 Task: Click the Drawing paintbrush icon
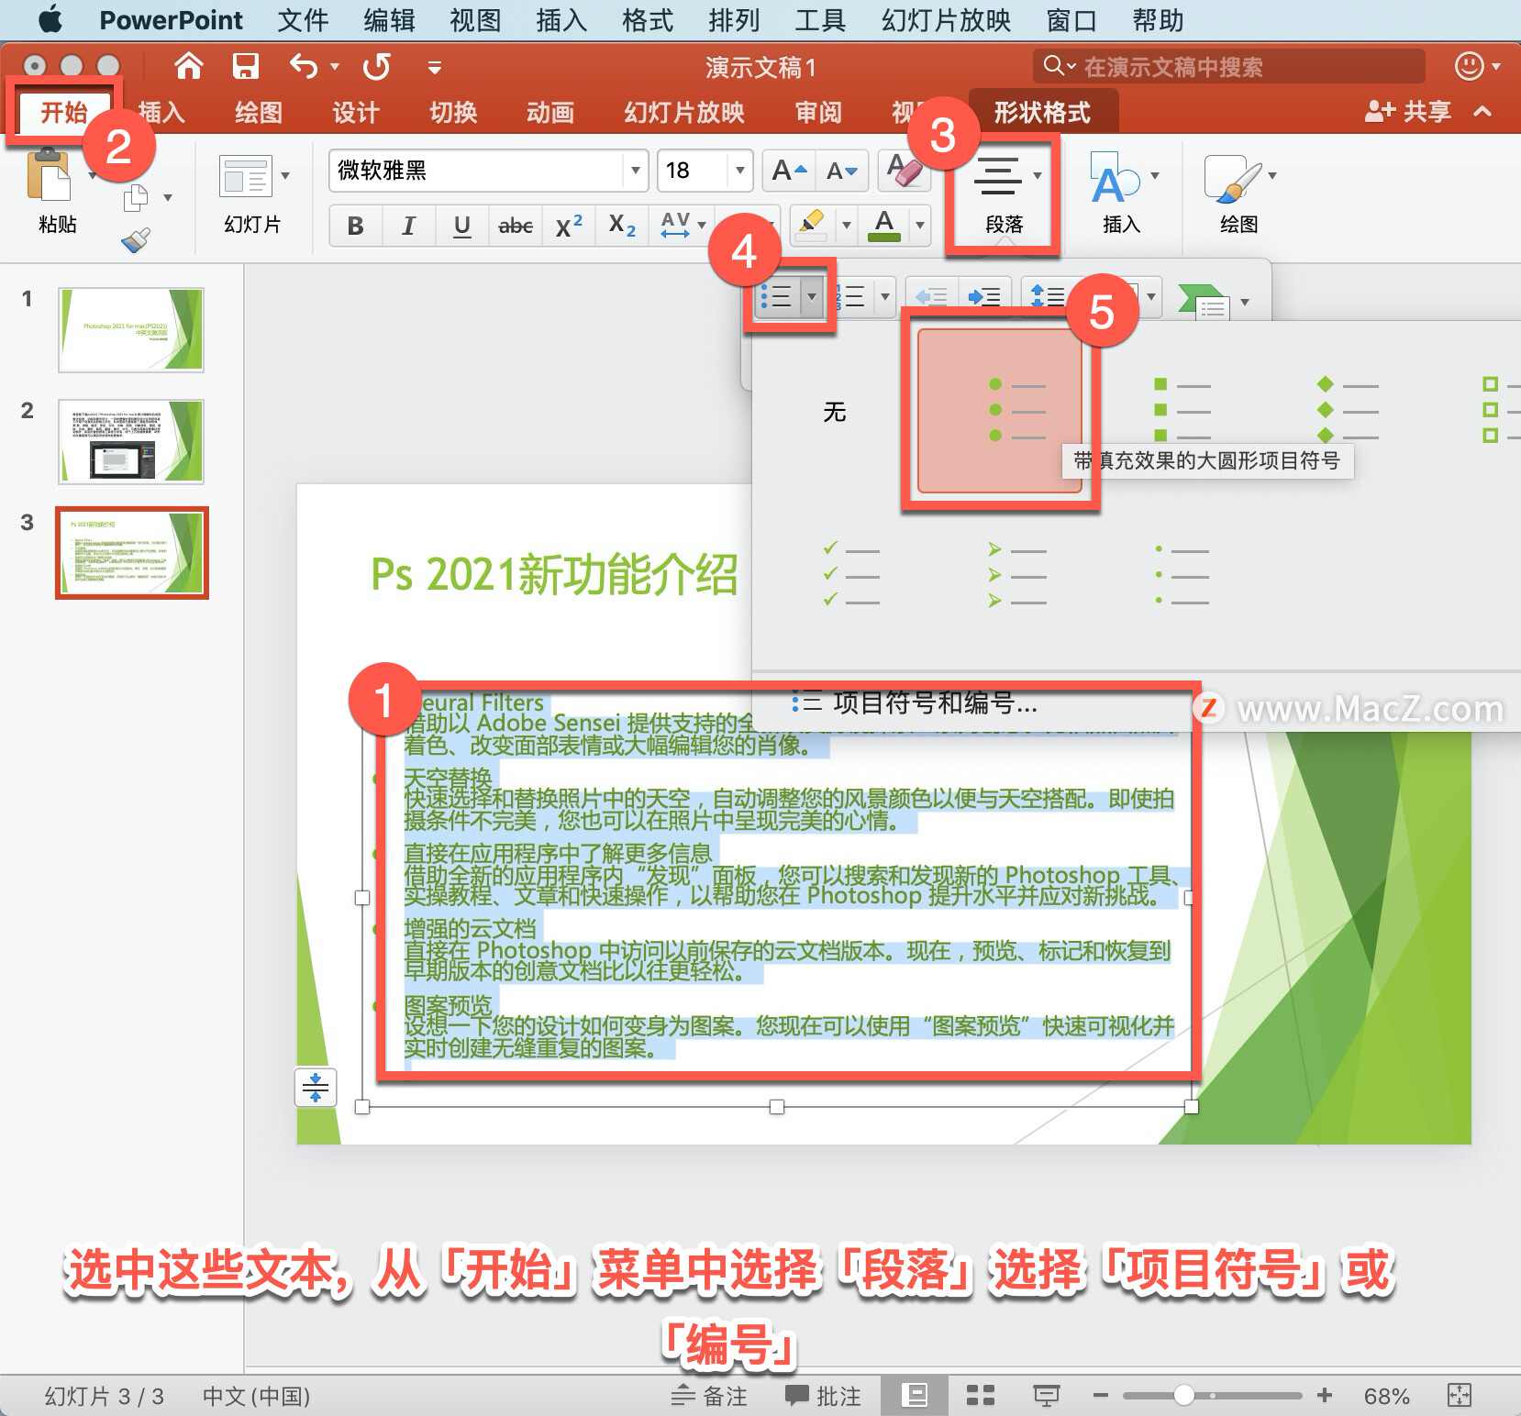[x=1232, y=180]
